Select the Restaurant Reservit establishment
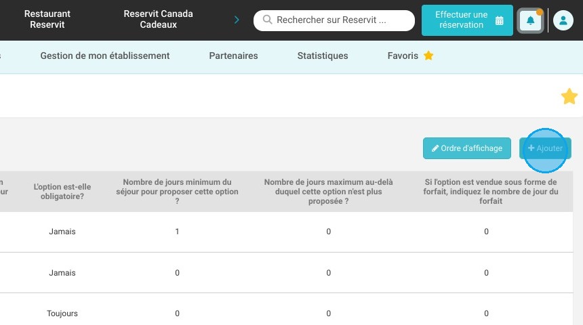Image resolution: width=583 pixels, height=325 pixels. tap(47, 20)
